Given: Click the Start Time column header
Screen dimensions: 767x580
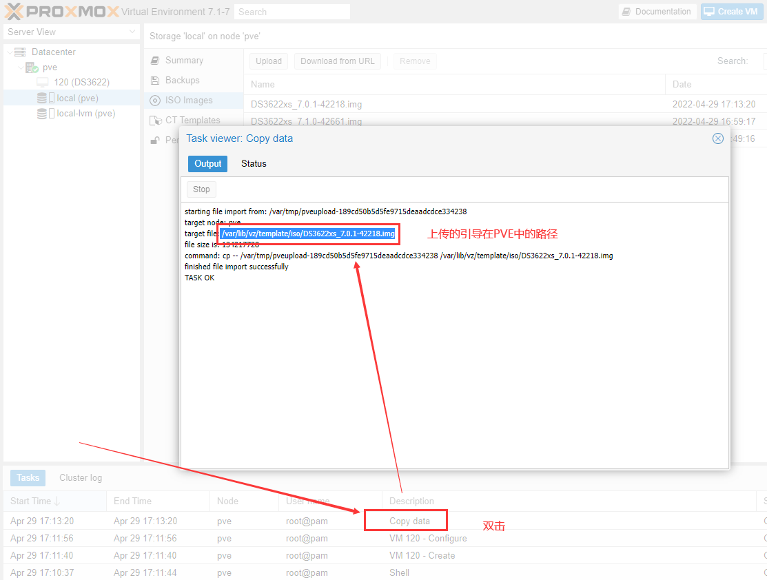Looking at the screenshot, I should [x=55, y=501].
